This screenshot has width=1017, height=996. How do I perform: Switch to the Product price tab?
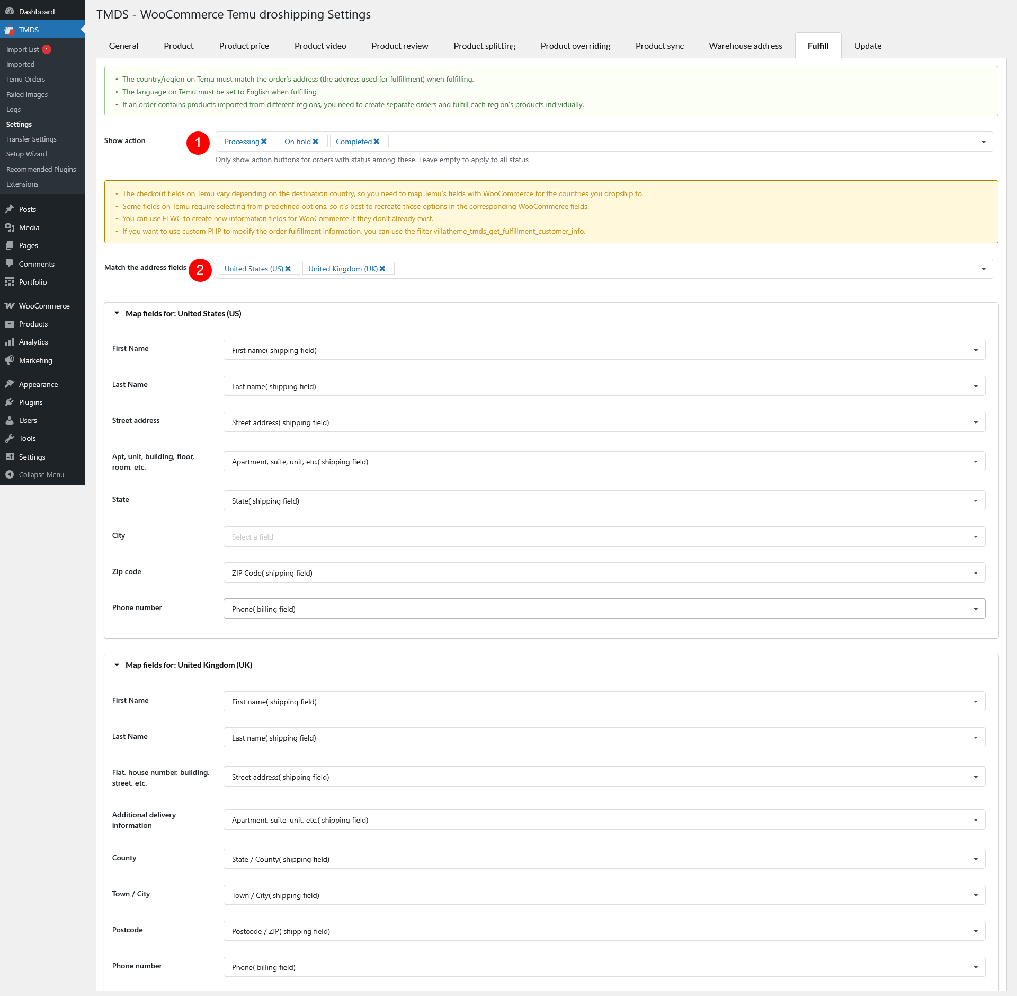click(x=244, y=46)
